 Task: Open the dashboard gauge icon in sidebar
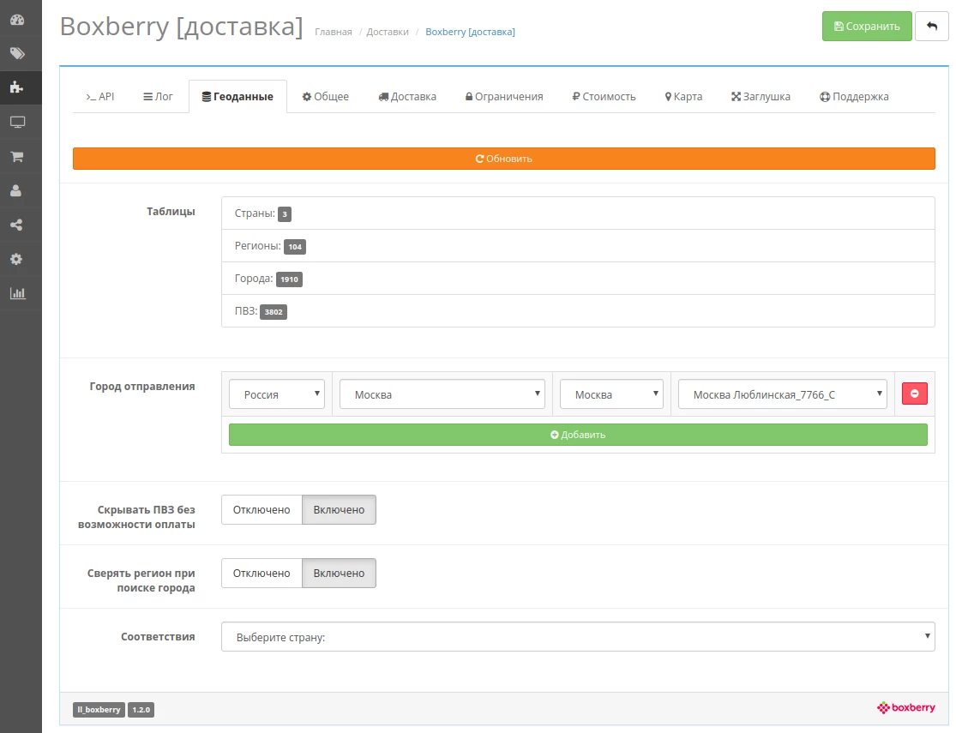17,20
